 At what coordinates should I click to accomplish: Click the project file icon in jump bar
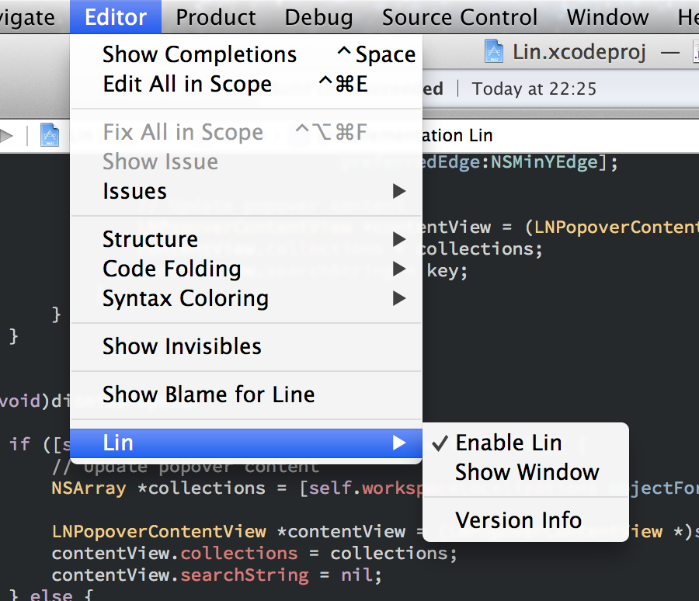[x=50, y=134]
